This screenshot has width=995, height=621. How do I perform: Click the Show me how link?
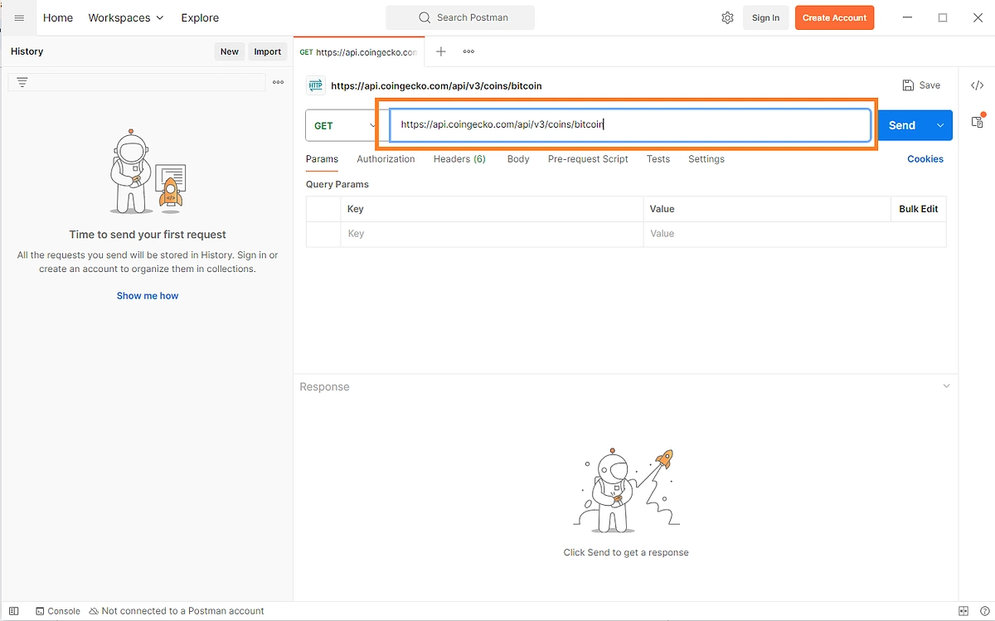coord(148,296)
